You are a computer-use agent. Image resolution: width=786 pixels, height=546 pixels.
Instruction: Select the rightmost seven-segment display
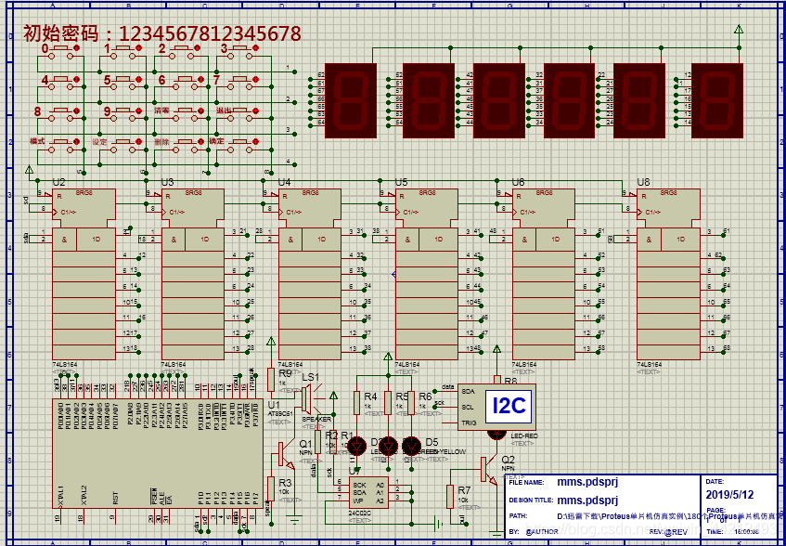717,98
